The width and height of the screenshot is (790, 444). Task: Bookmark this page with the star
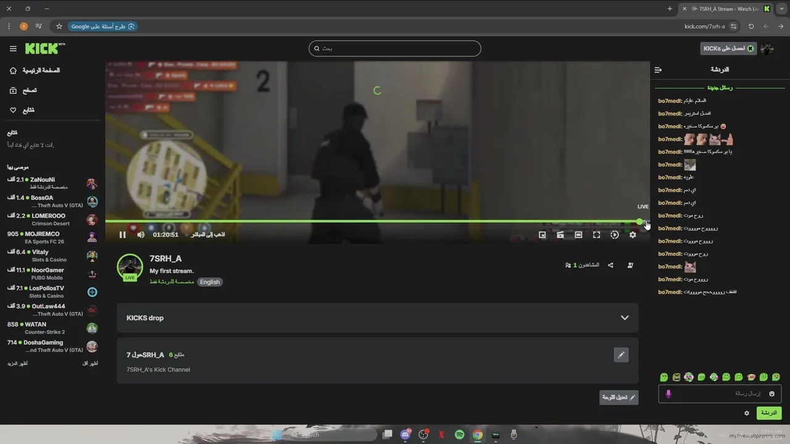pyautogui.click(x=59, y=27)
